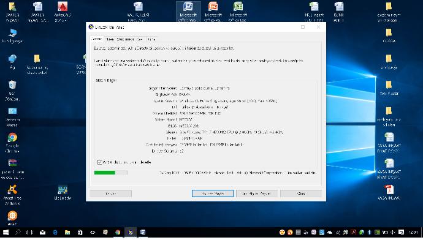Click the Tüm Bilgileri Kaydet button

pos(256,193)
